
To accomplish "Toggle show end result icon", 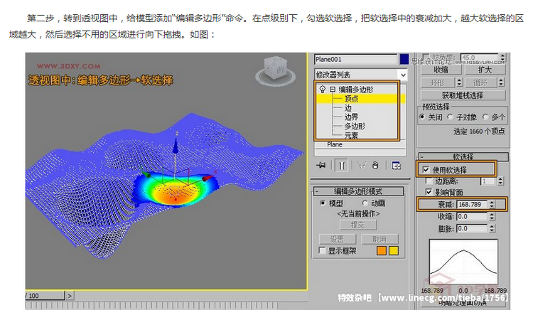I will tap(342, 166).
